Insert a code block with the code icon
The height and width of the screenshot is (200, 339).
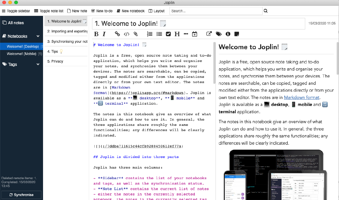(126, 34)
